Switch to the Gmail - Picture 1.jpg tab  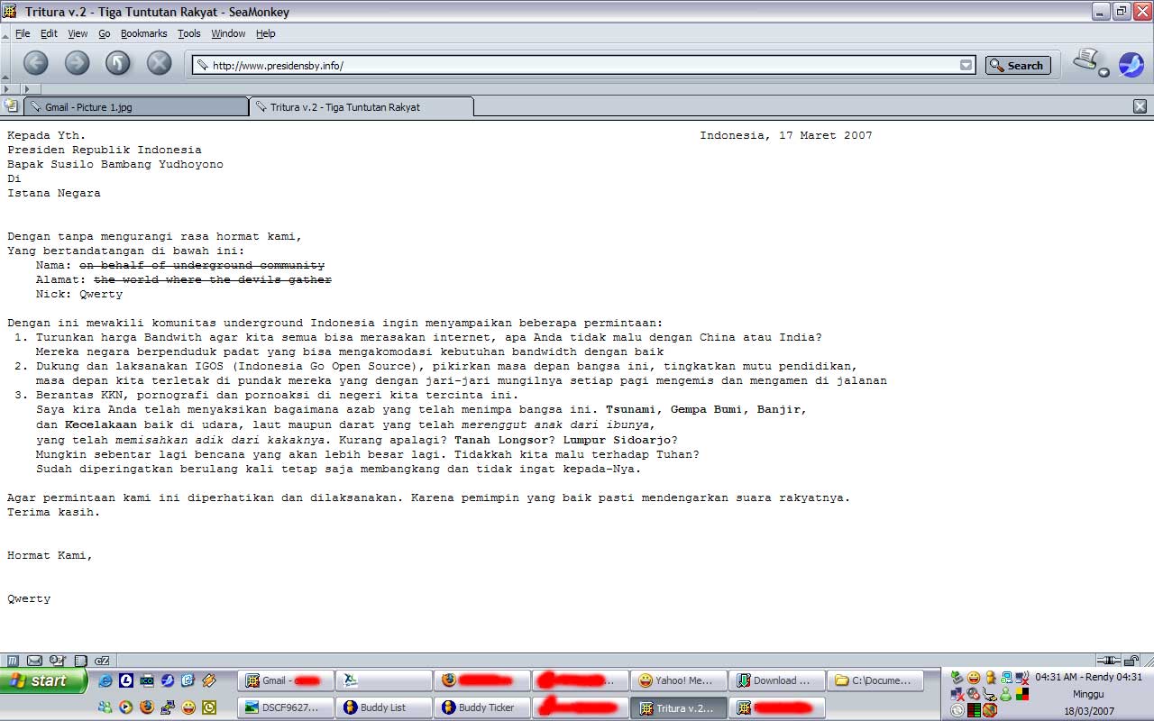(135, 106)
